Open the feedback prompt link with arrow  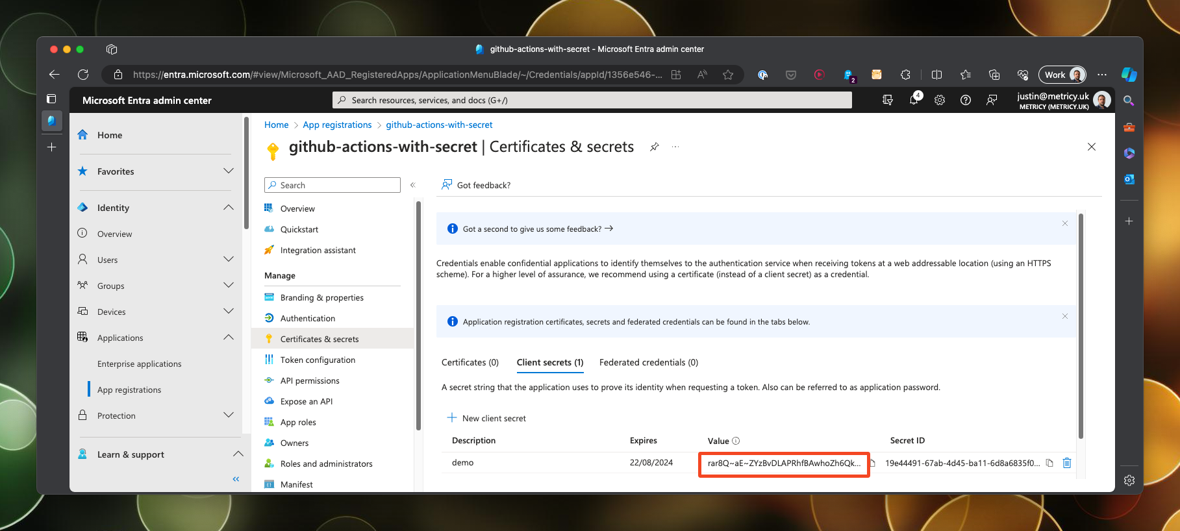click(538, 229)
